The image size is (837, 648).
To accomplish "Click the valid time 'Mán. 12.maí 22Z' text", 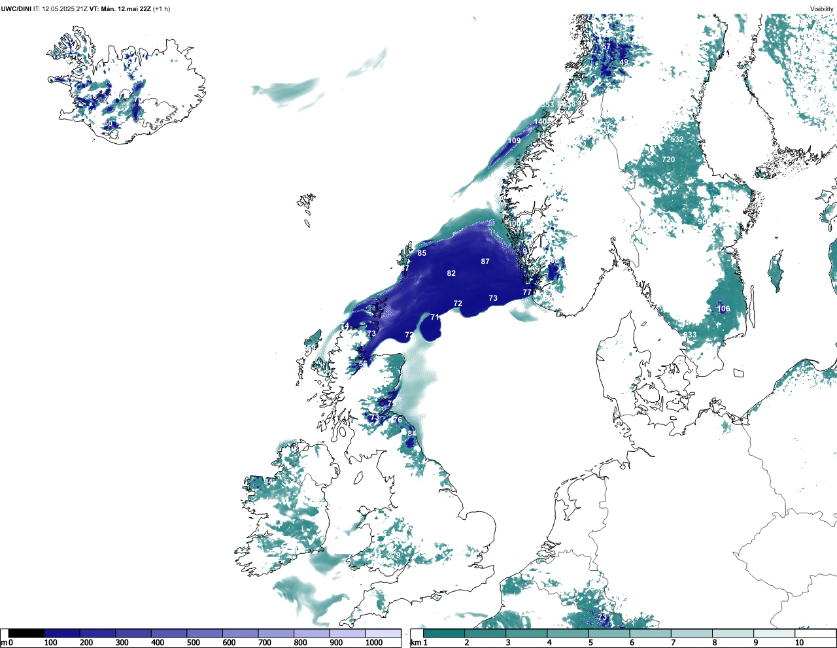I will tap(126, 9).
